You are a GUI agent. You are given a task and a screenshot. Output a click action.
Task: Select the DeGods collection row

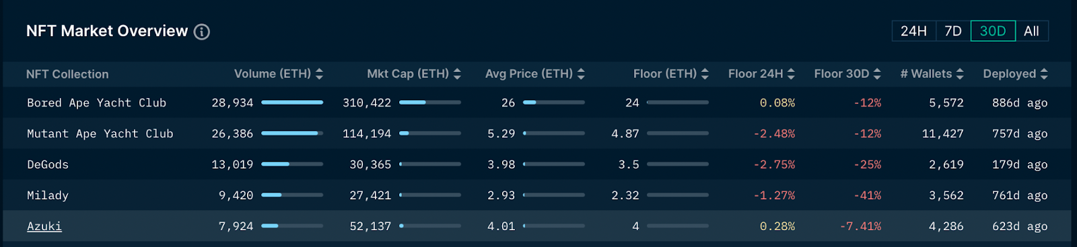pos(537,164)
